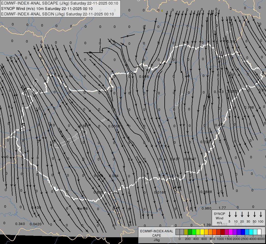The width and height of the screenshot is (266, 244).
Task: Click the wind legend arrow above 5
Action: (x=229, y=214)
